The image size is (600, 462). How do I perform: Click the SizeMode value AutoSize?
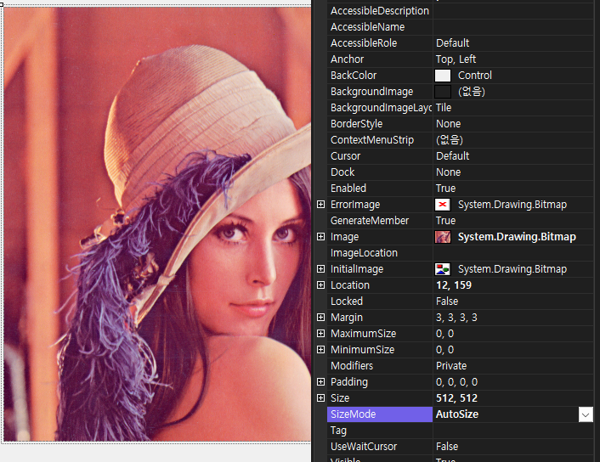click(457, 414)
